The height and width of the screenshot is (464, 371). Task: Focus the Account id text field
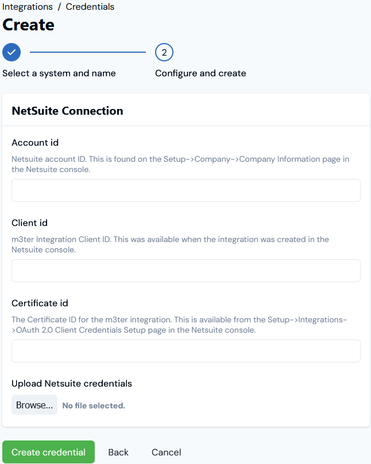tap(186, 190)
